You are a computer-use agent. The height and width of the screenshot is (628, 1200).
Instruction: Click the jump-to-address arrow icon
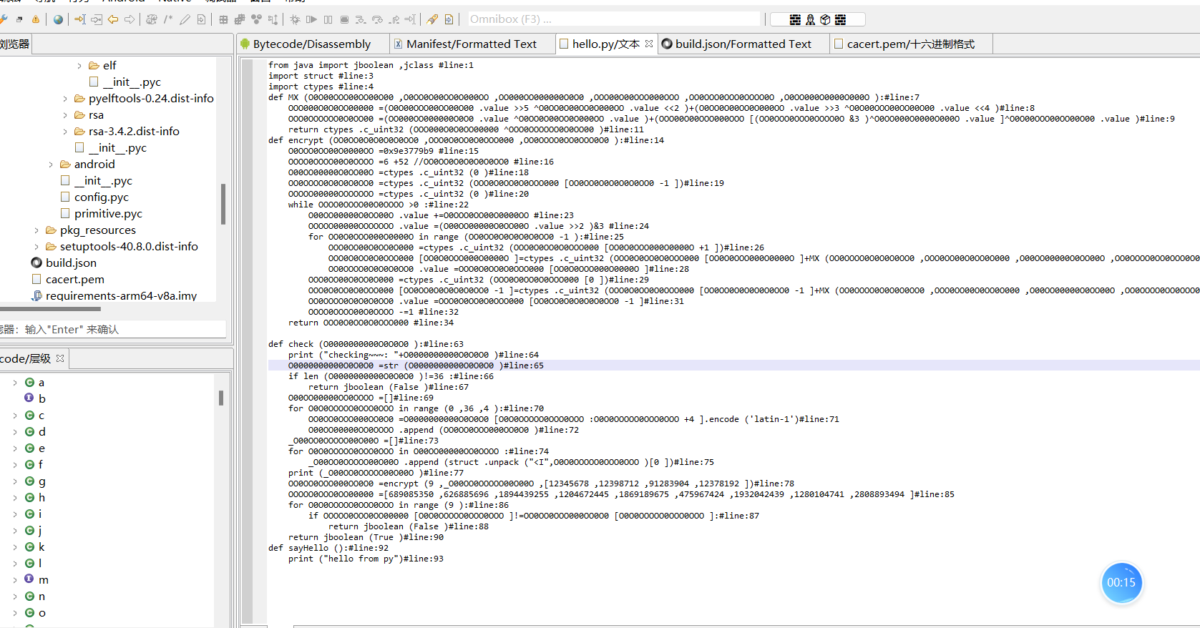[80, 19]
